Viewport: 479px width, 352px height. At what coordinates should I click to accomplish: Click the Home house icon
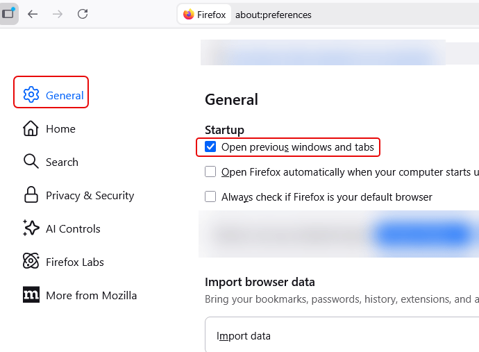point(31,128)
